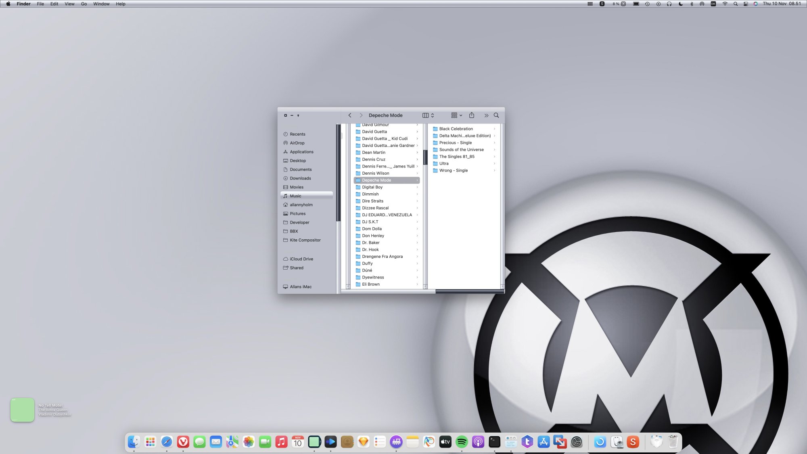The width and height of the screenshot is (807, 454).
Task: Show more toolbar items with double chevron
Action: (x=486, y=115)
